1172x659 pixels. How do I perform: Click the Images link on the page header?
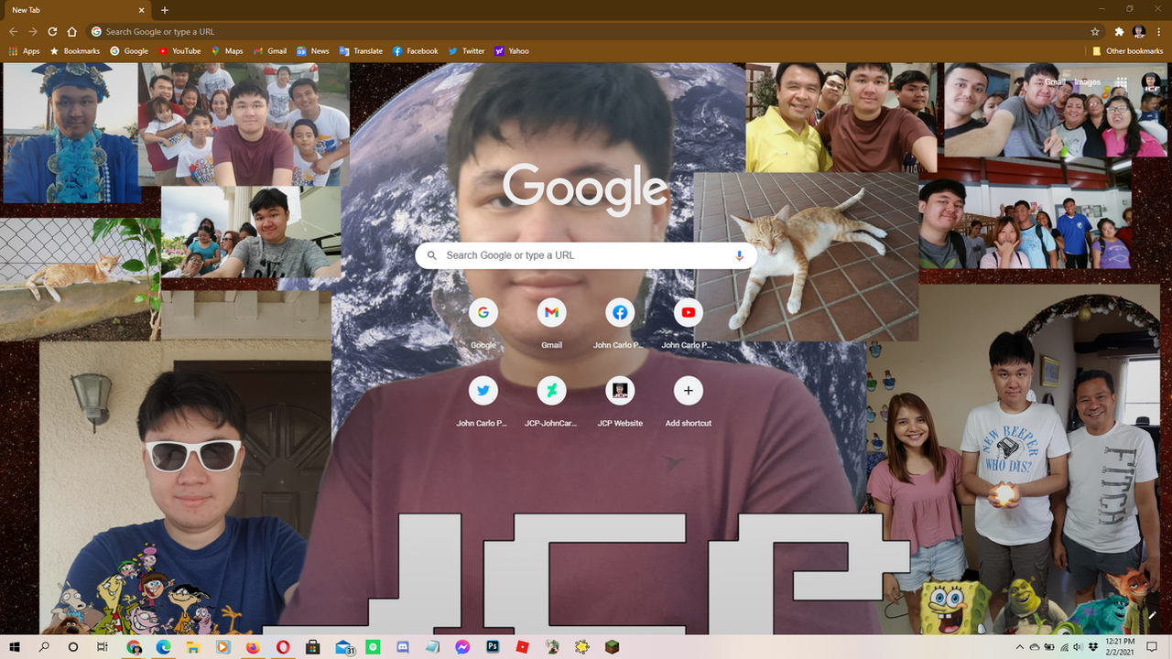point(1088,82)
